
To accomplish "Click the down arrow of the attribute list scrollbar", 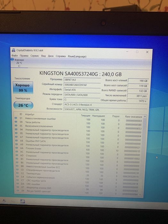I will (x=140, y=195).
